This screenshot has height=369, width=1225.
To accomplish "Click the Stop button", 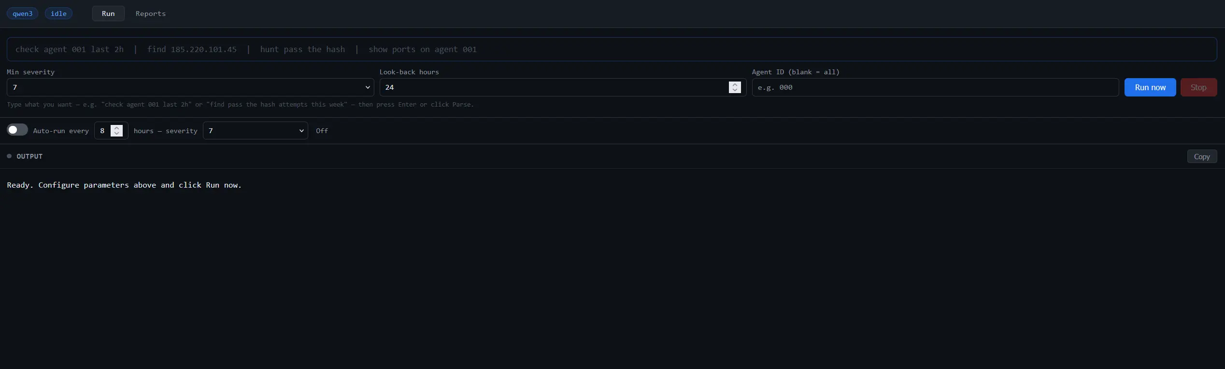I will 1198,87.
